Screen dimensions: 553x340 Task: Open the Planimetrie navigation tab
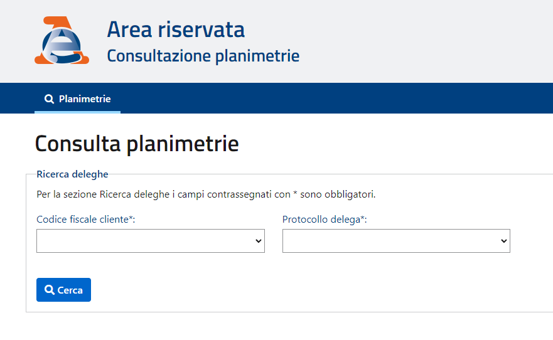(x=78, y=98)
